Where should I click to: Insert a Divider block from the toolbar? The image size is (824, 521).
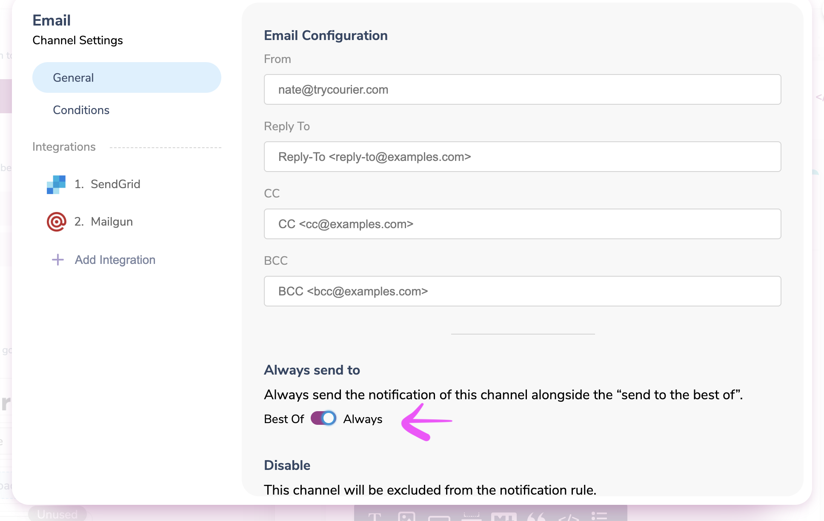471,516
